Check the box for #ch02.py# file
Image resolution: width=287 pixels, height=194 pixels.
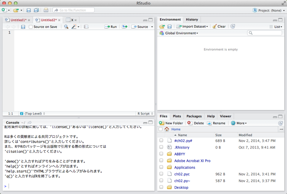[x=161, y=140]
